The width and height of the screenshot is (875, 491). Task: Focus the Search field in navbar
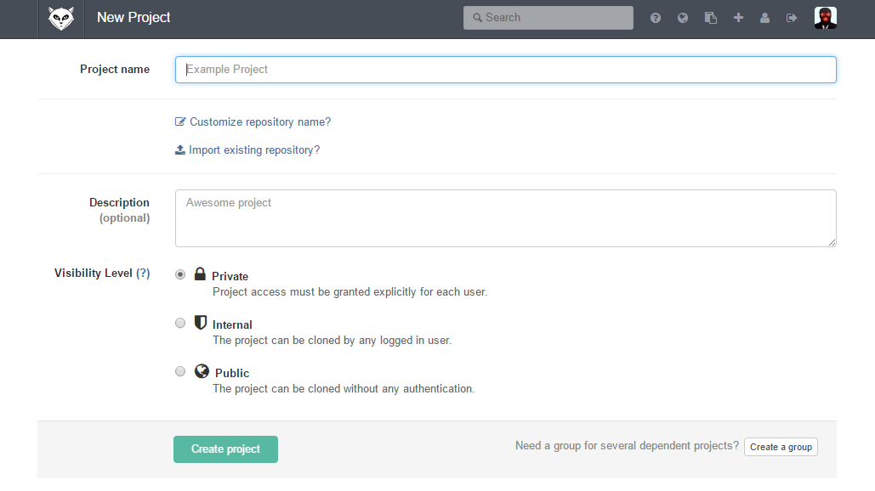pyautogui.click(x=548, y=18)
